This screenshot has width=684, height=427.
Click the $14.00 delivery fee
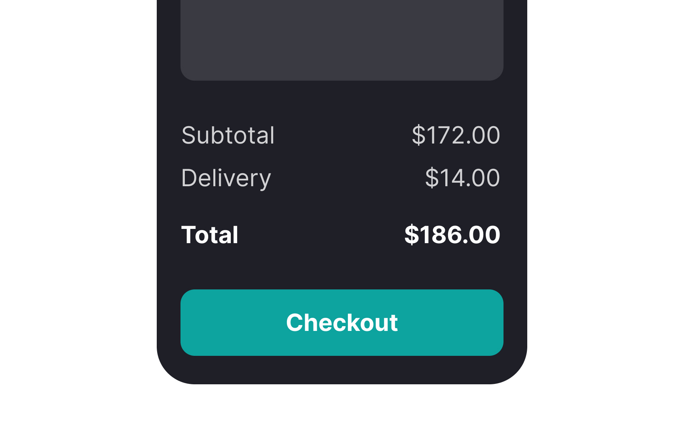coord(462,178)
